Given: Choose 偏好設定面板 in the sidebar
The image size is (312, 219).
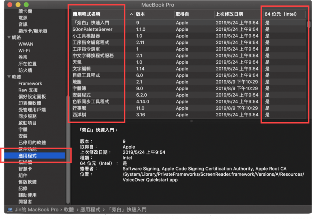Looking at the screenshot, I should [x=32, y=96].
